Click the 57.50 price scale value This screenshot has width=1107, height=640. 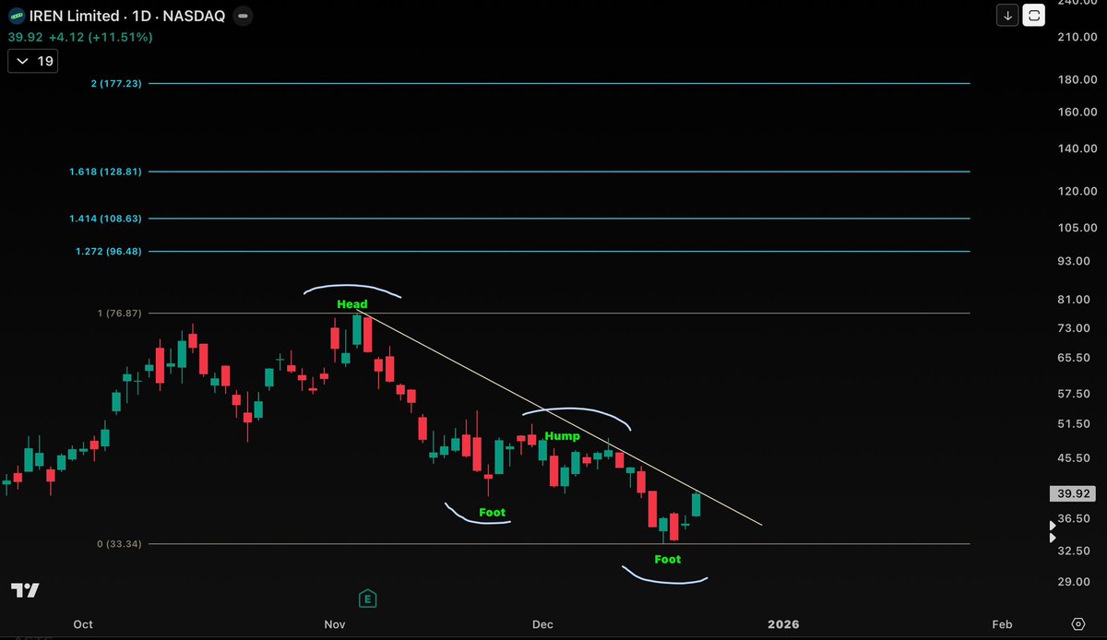tap(1075, 394)
